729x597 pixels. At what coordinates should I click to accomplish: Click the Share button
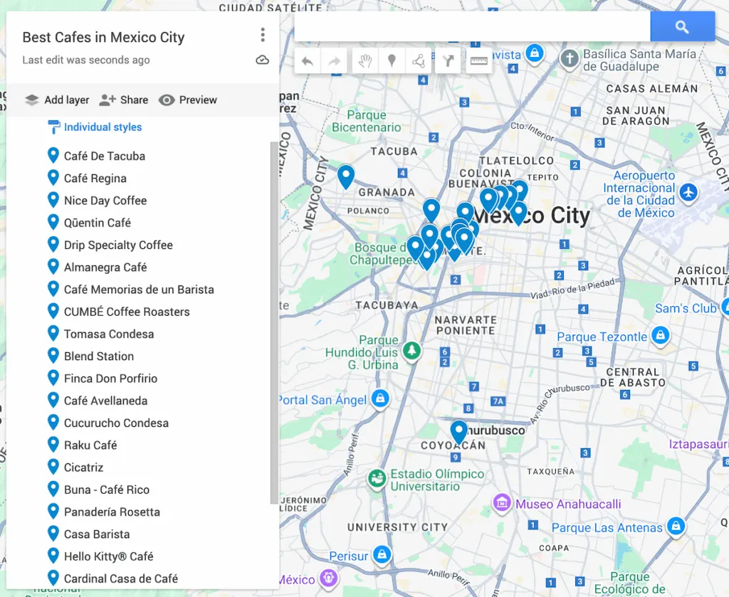(x=124, y=100)
